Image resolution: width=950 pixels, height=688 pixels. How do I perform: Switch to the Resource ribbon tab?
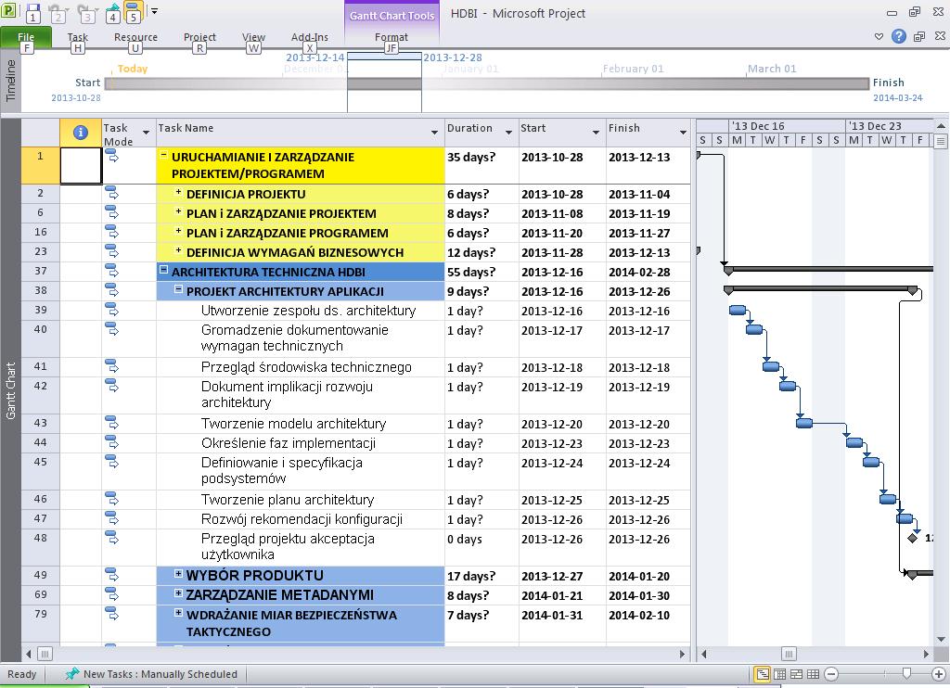click(x=135, y=37)
